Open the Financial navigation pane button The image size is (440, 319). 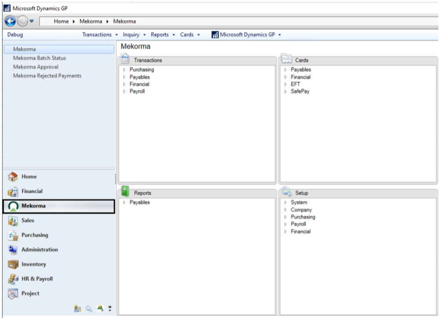59,191
